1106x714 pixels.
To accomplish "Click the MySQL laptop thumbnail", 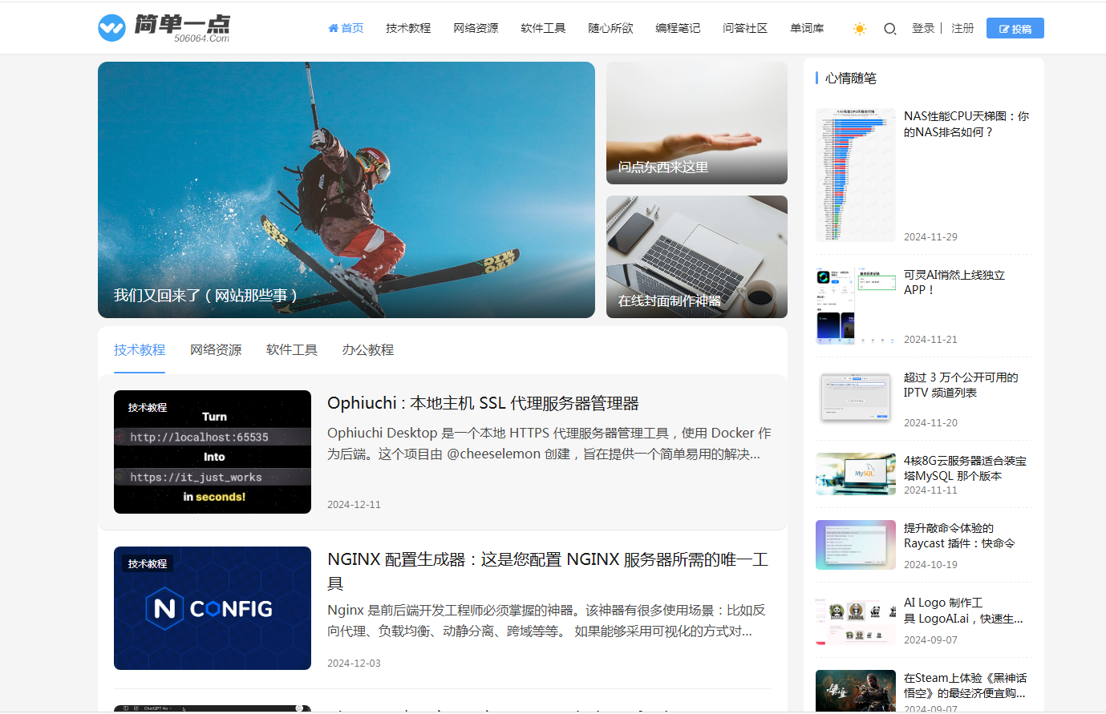I will coord(856,474).
